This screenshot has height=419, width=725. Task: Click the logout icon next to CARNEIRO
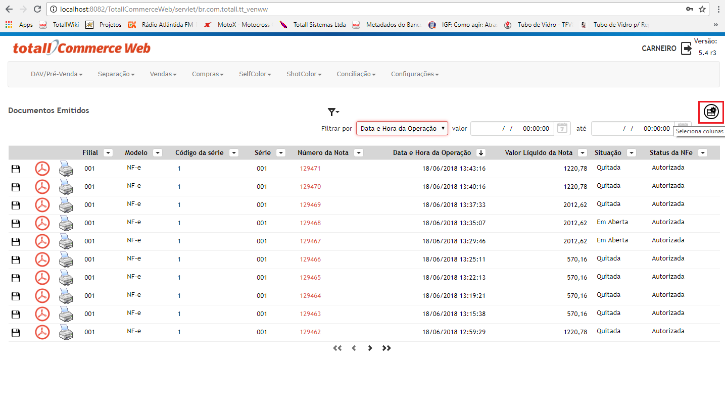[x=687, y=48]
